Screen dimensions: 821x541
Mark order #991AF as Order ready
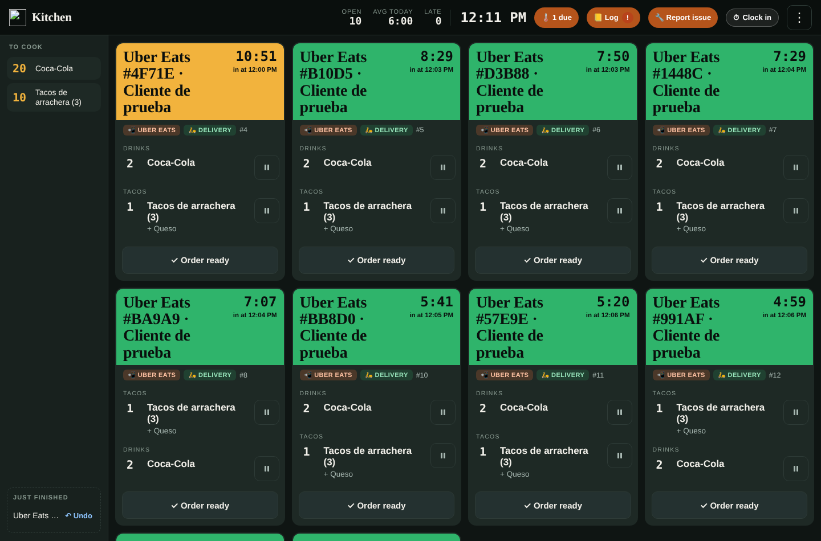[x=729, y=506]
